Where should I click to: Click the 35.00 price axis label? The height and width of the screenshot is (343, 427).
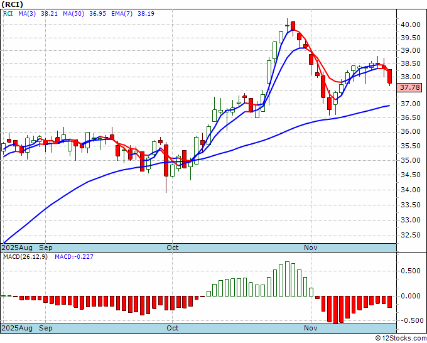(x=411, y=160)
